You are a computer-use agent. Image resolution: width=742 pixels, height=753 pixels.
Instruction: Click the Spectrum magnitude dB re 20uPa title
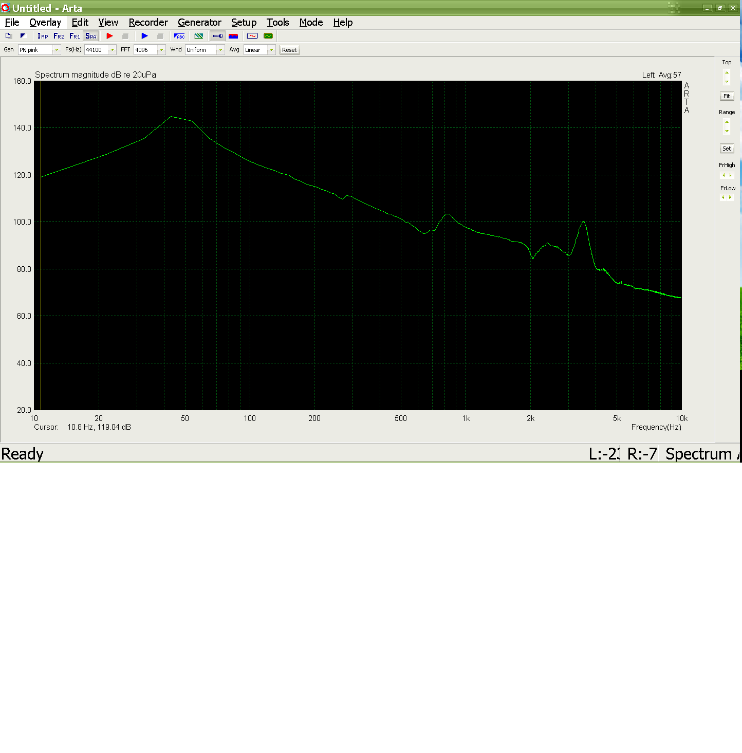click(96, 75)
